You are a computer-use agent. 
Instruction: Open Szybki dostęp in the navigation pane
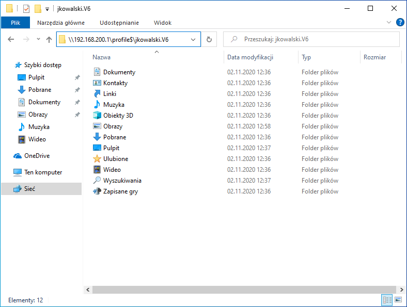tap(38, 65)
